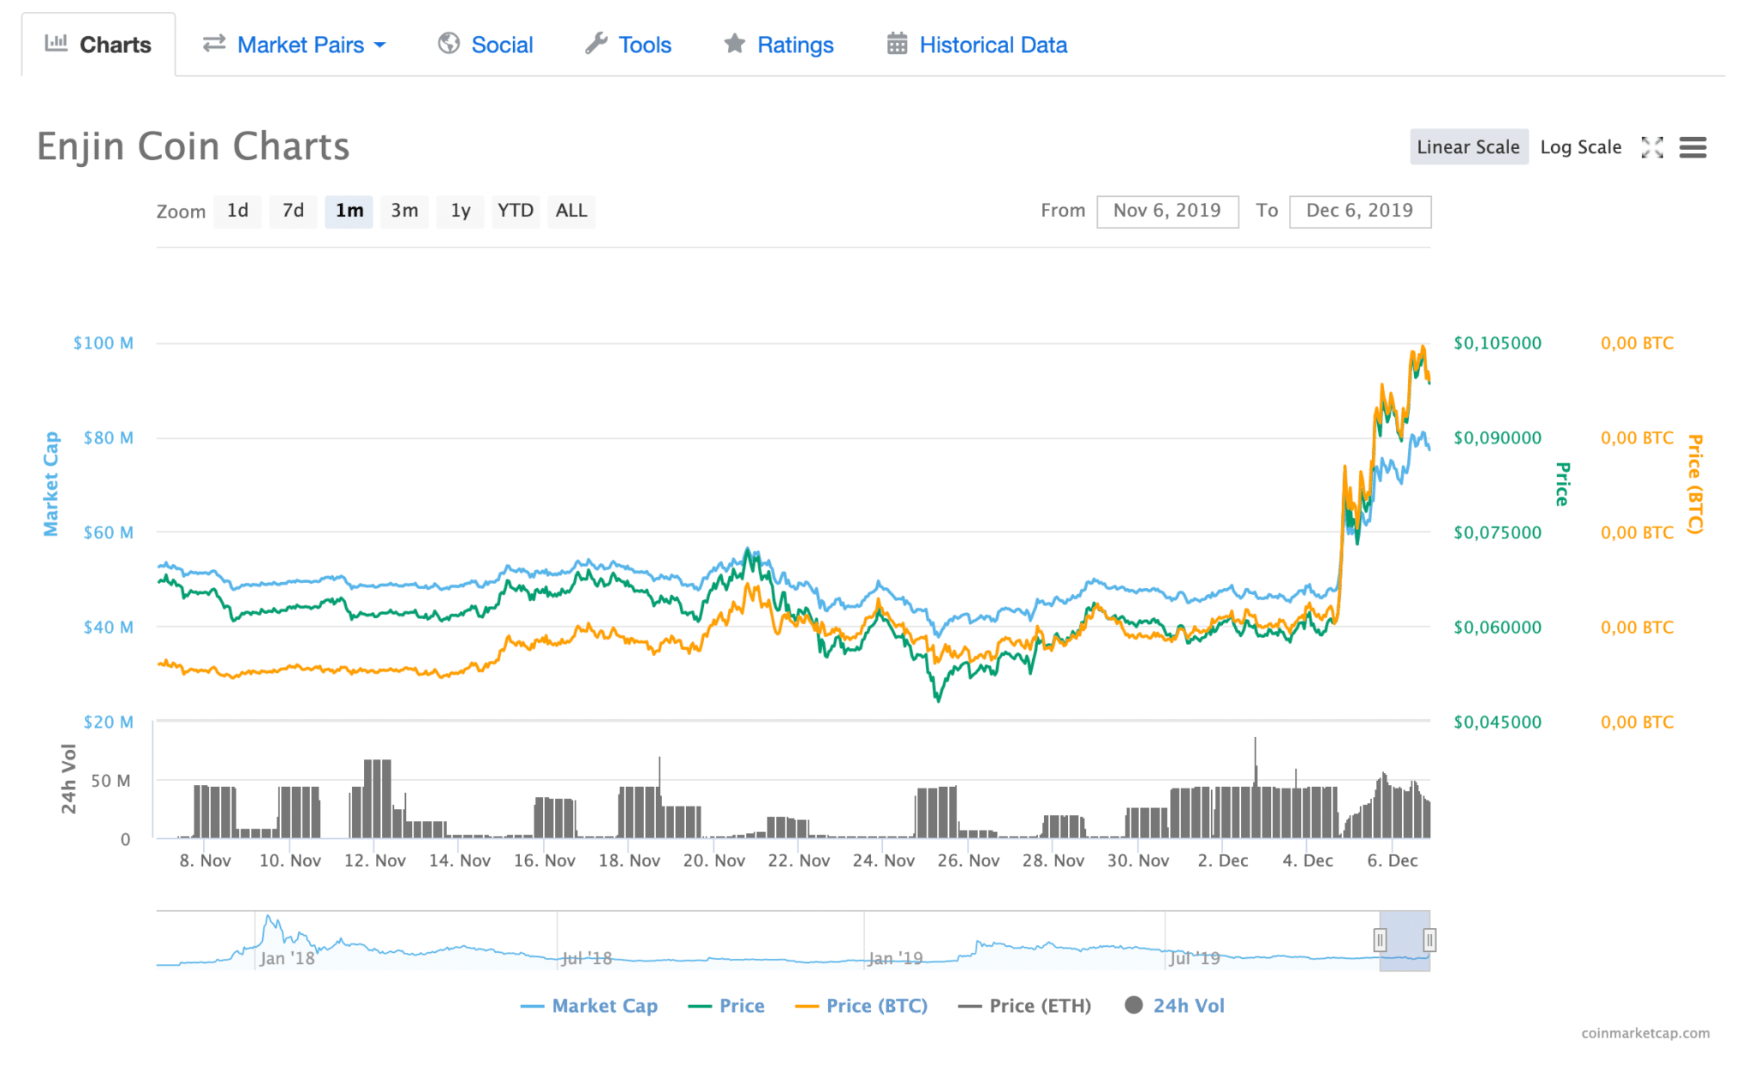Click the highlighted navigator range window

1405,940
